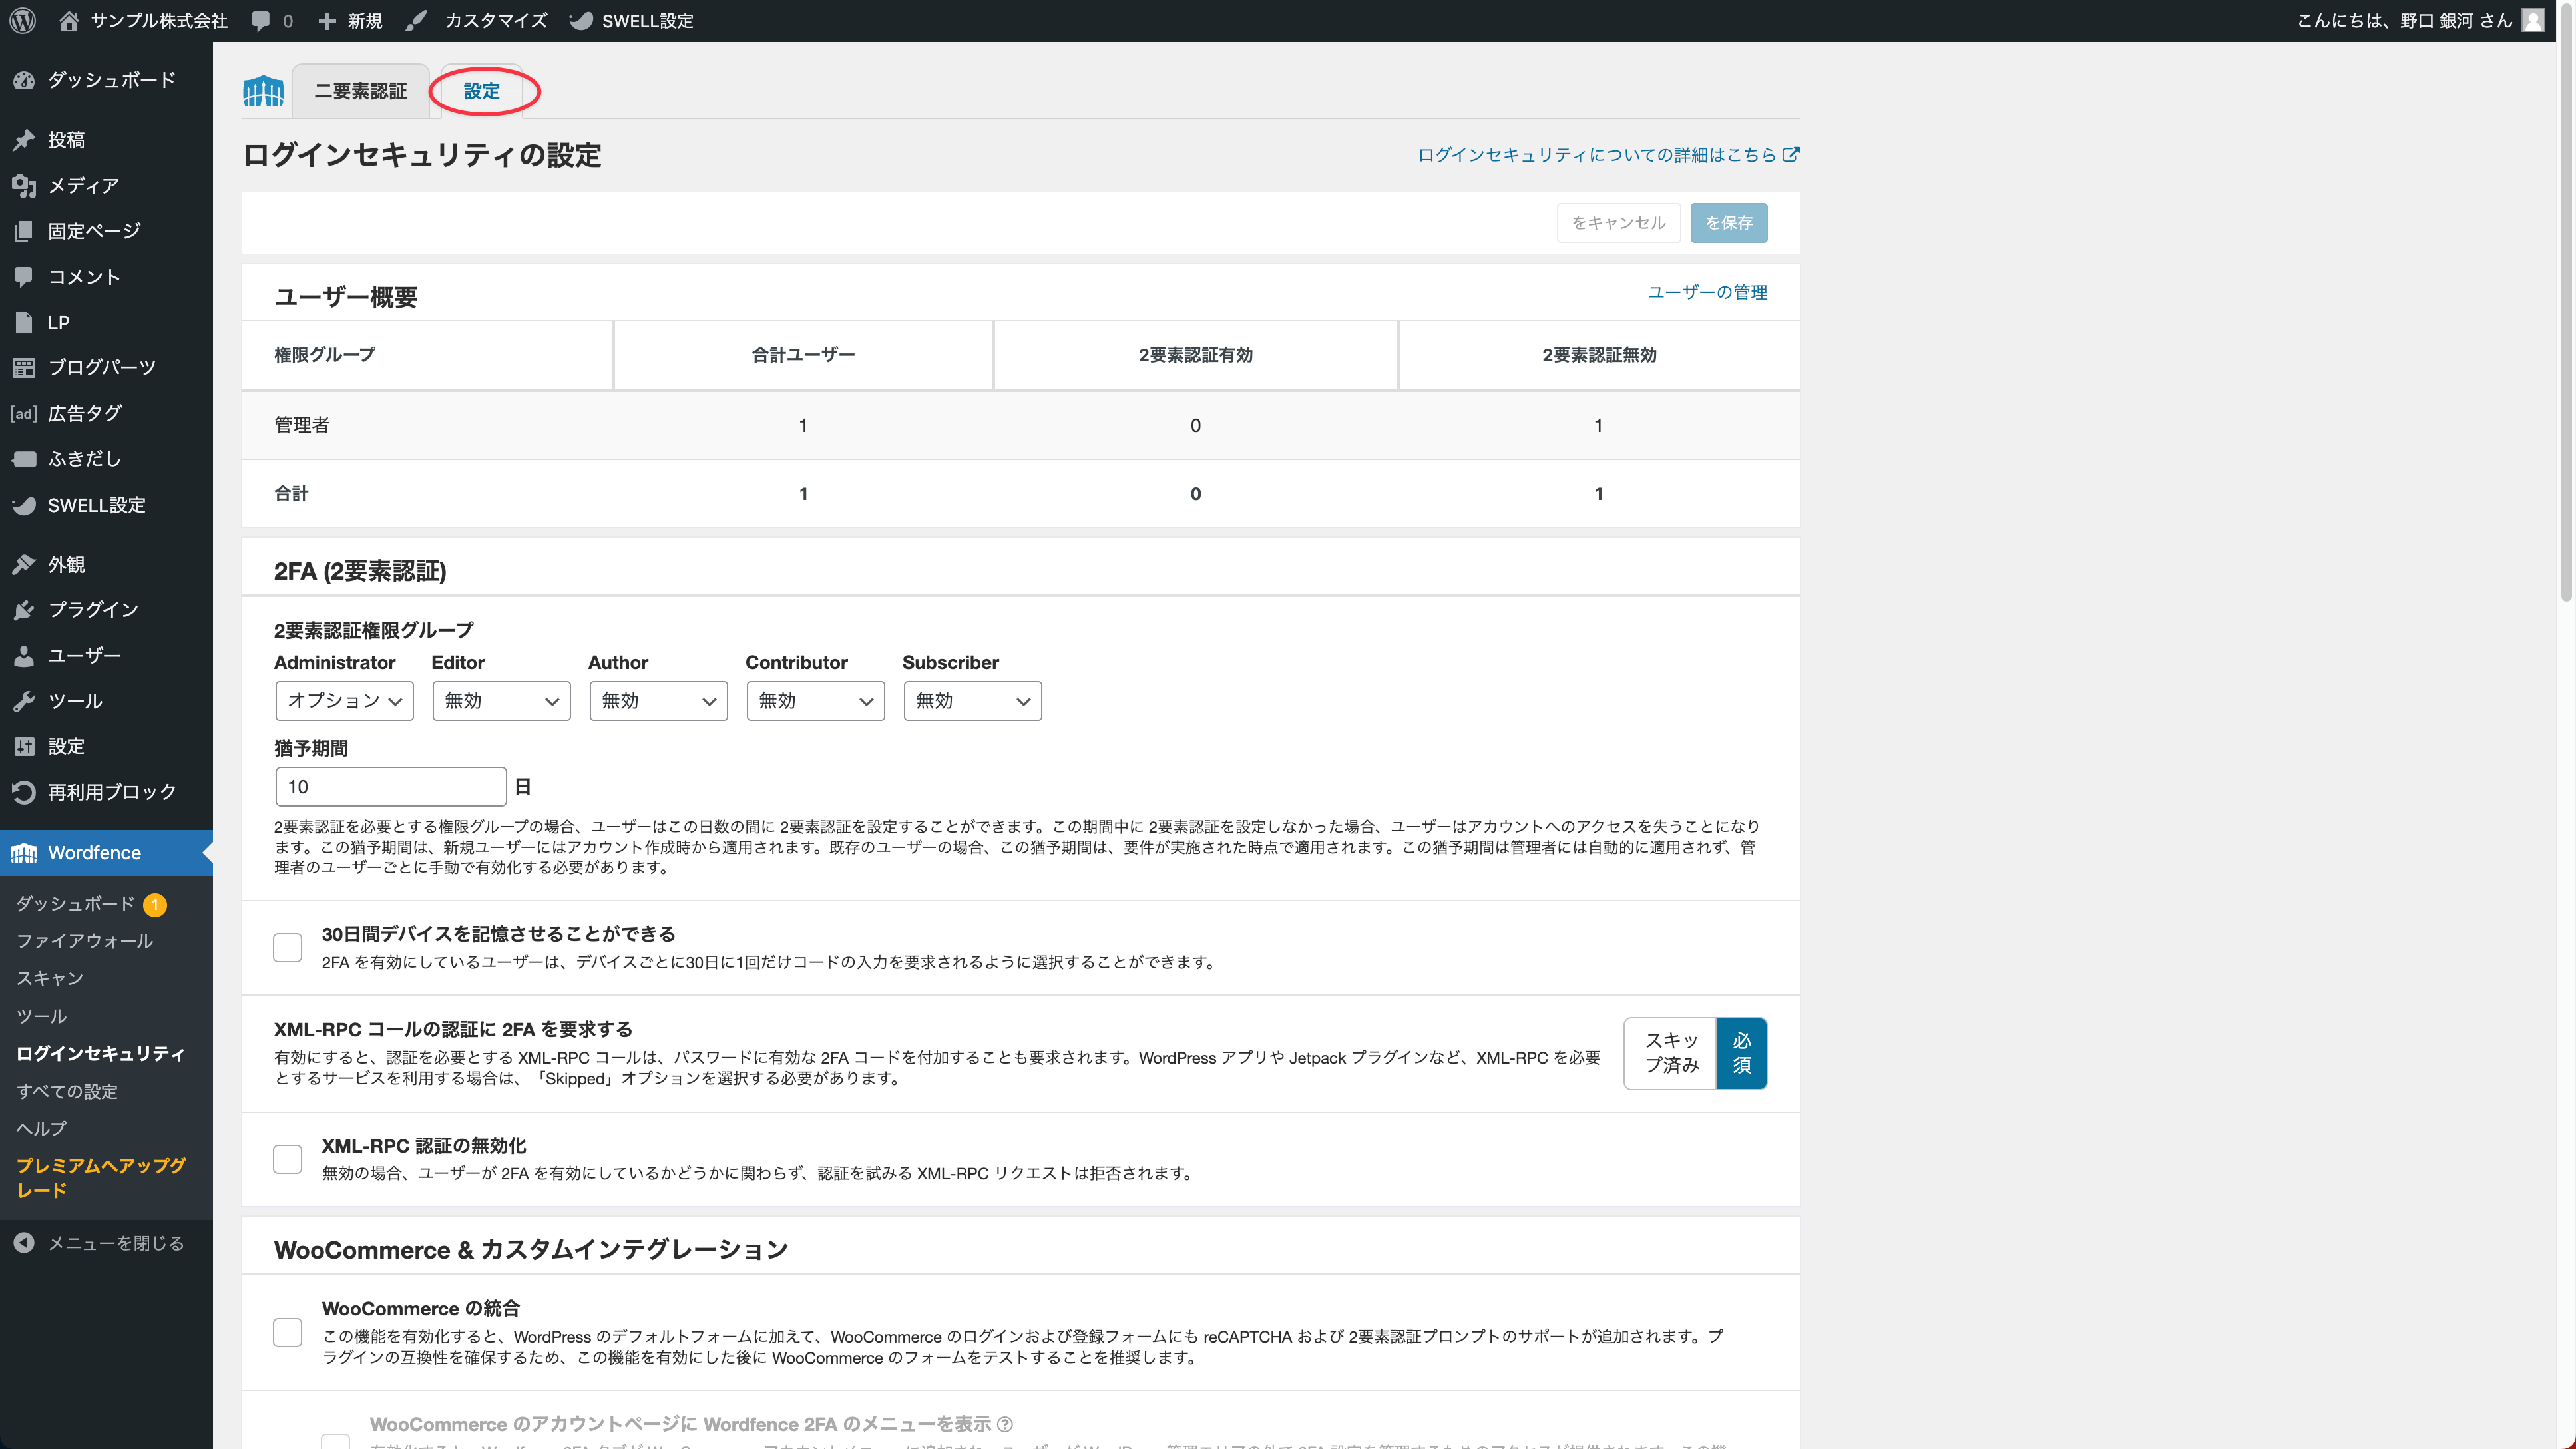Open the プラグイン sidebar menu icon
The height and width of the screenshot is (1449, 2576).
[24, 609]
